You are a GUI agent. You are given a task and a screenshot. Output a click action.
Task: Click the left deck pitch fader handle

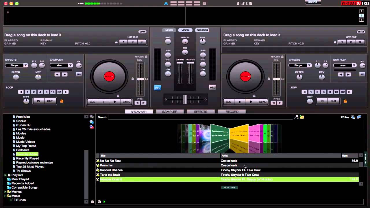[x=140, y=79]
